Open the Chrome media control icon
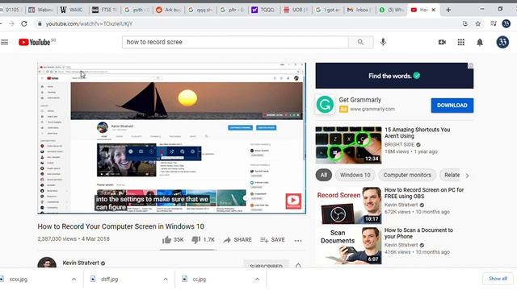The width and height of the screenshot is (517, 290). 494,23
